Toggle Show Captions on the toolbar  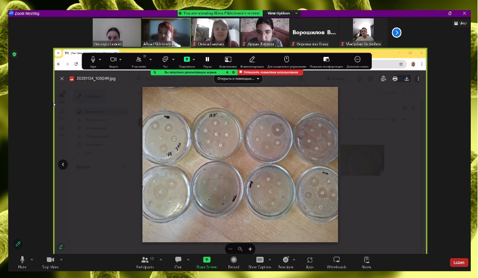[260, 260]
